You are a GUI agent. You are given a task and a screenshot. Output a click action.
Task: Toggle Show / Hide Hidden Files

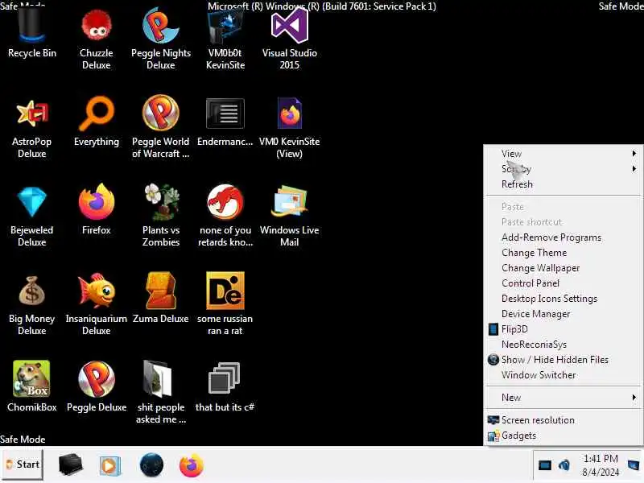tap(562, 360)
